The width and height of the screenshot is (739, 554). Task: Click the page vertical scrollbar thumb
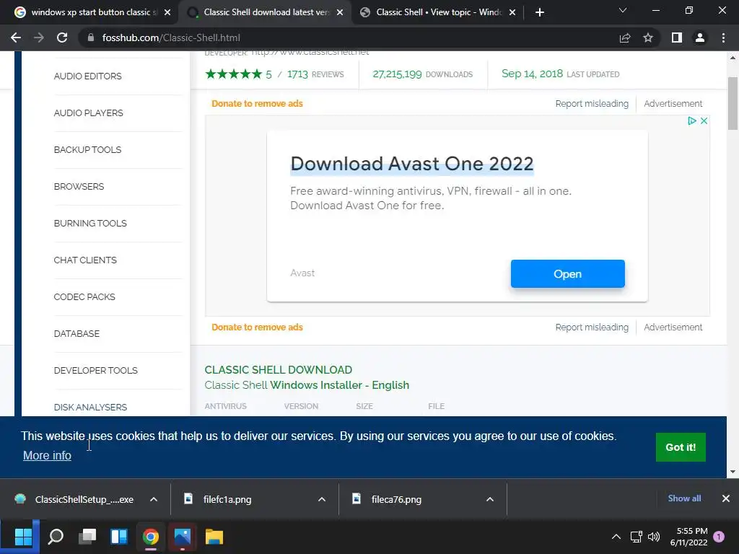[x=733, y=103]
